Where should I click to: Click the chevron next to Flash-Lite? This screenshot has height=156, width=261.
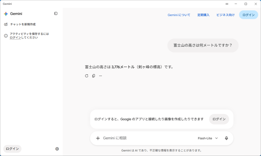[x=216, y=138]
